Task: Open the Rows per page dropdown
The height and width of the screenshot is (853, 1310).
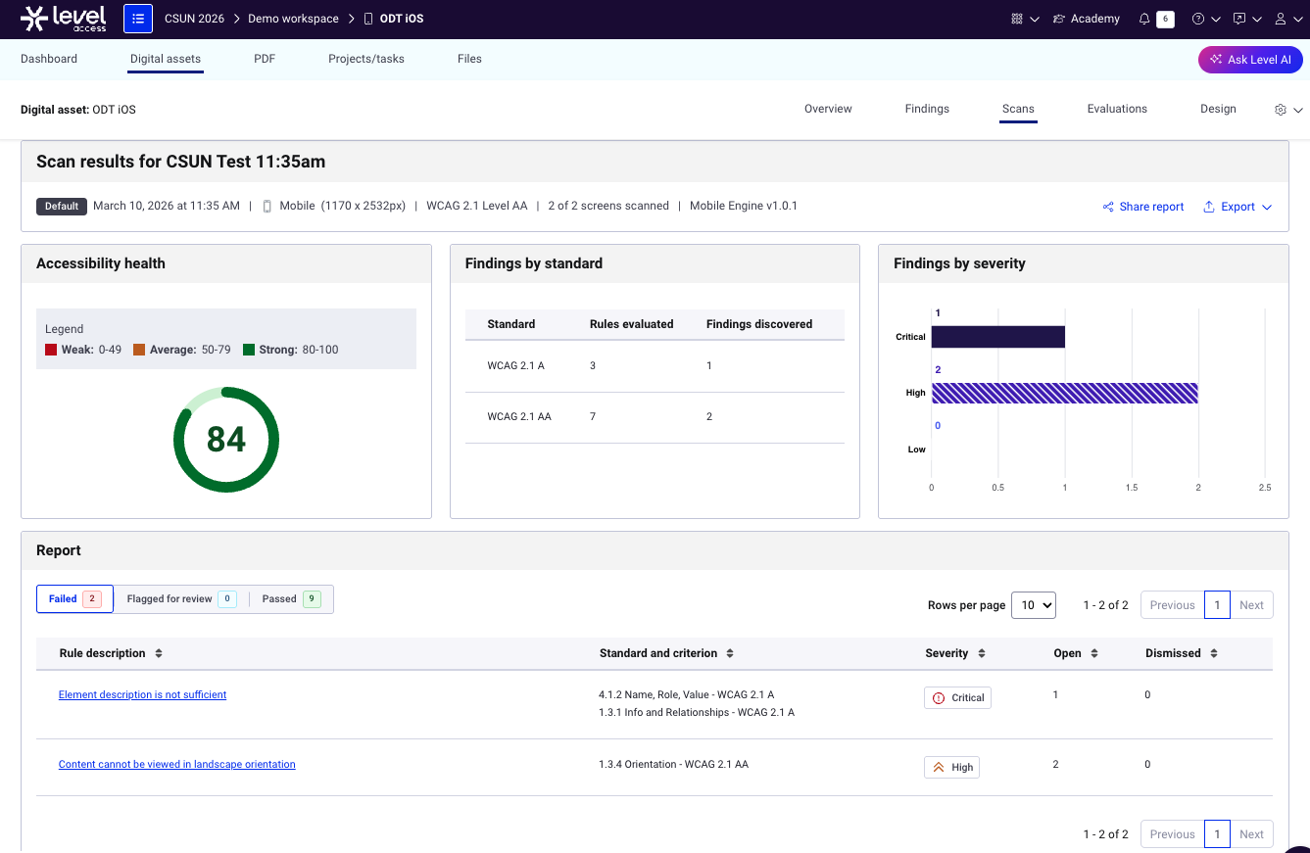Action: 1033,605
